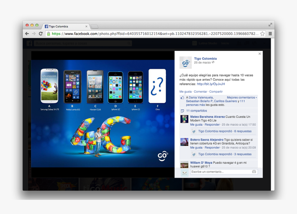Bookmark the page with the star icon
This screenshot has width=297, height=214.
click(x=262, y=34)
